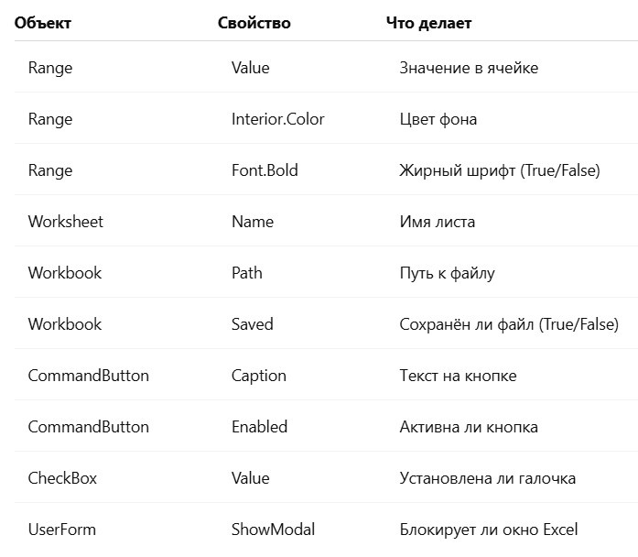Click the Caption property text

(x=259, y=376)
